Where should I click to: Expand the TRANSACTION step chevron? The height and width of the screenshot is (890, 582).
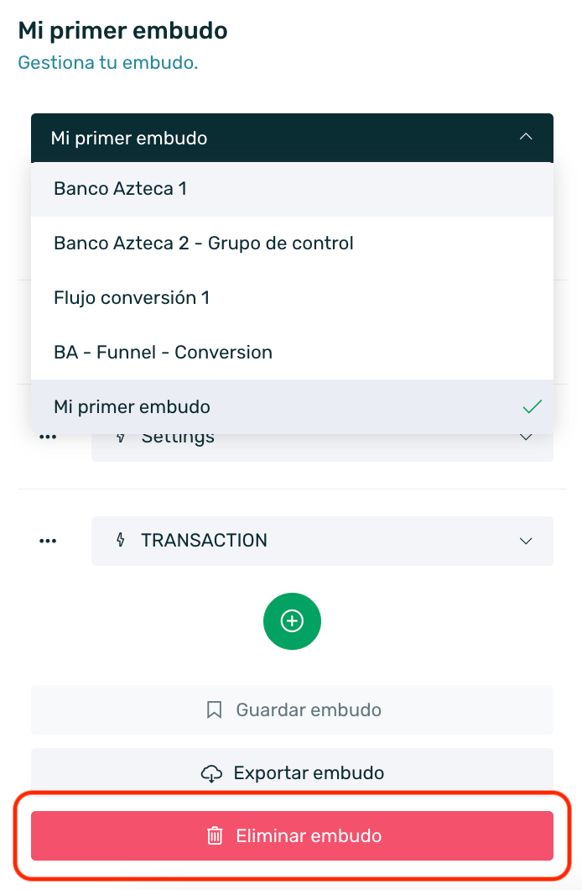(526, 541)
